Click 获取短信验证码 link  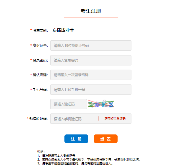115,119
